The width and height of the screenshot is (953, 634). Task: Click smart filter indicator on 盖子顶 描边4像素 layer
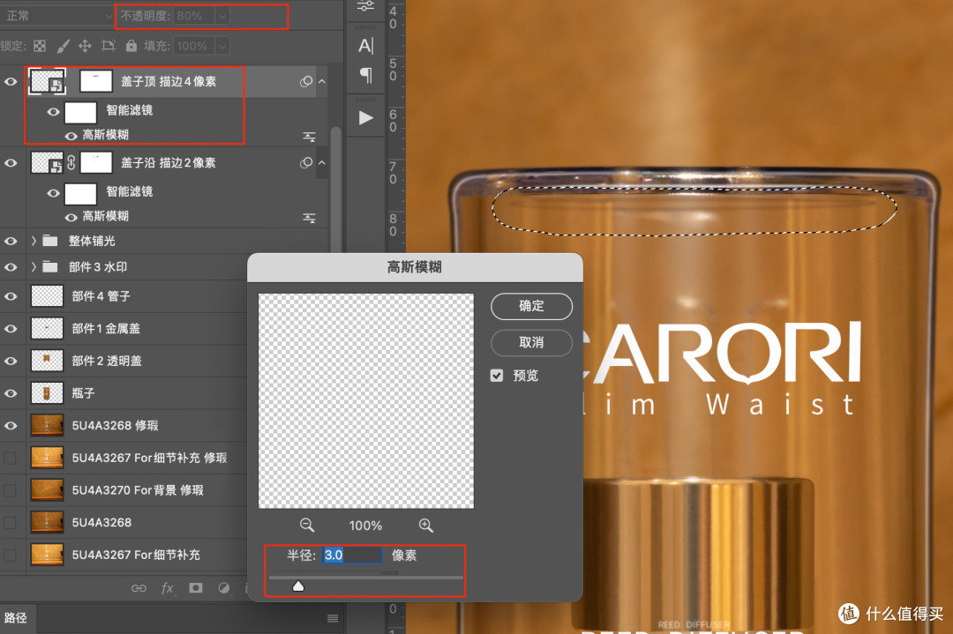(x=305, y=81)
